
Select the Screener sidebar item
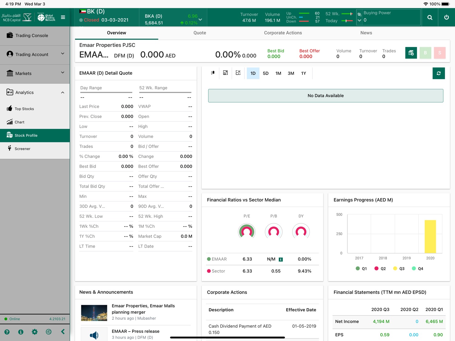(35, 149)
